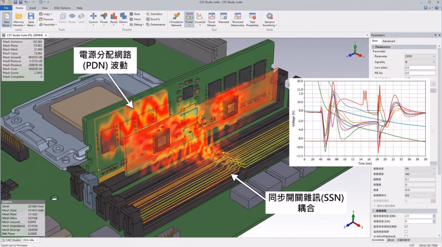
Task: Open the Help ribbon tab
Action: point(79,8)
